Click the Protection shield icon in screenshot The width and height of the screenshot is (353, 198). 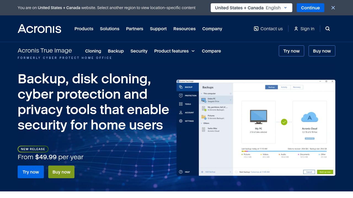pos(181,95)
